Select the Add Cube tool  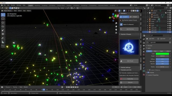[3, 46]
